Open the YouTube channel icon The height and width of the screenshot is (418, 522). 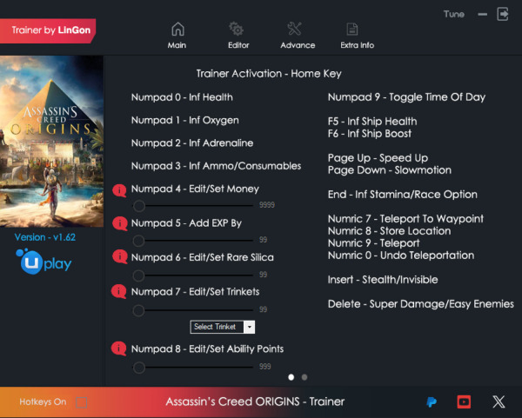click(464, 401)
